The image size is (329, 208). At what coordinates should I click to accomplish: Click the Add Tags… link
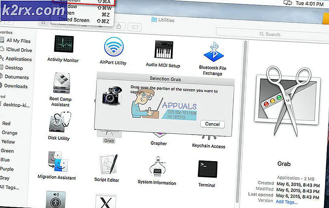[286, 202]
